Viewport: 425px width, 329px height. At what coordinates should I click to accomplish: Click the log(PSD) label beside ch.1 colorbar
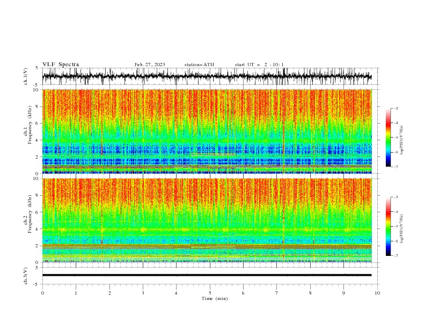402,140
